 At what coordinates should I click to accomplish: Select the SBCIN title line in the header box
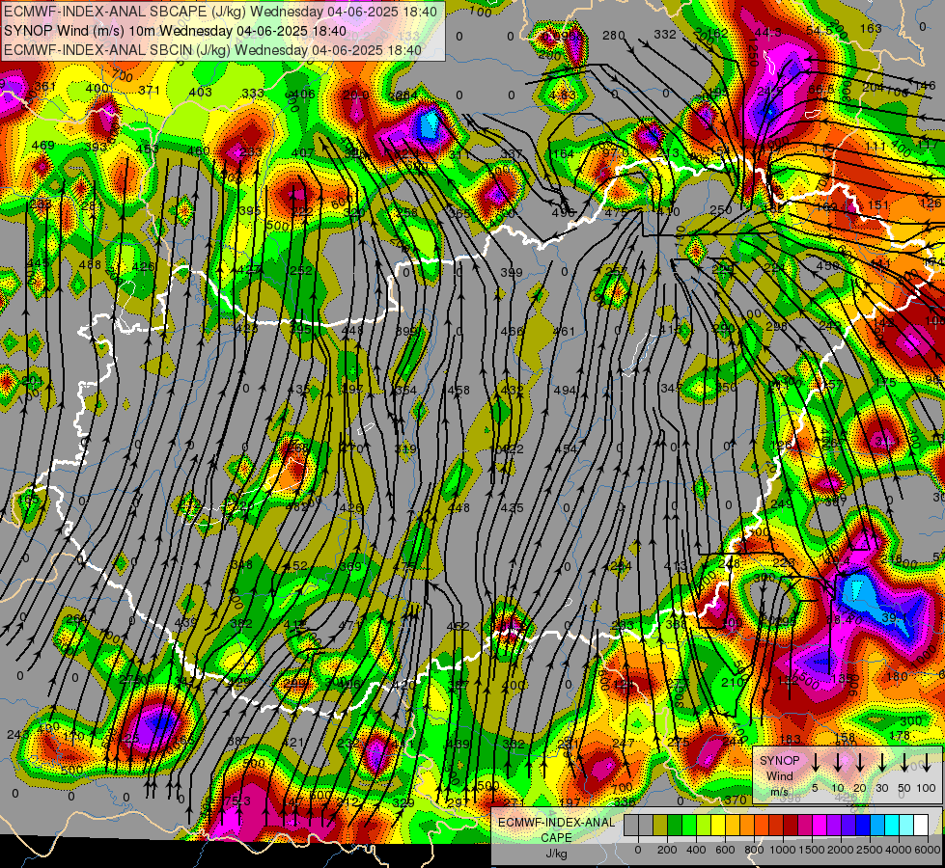click(212, 50)
